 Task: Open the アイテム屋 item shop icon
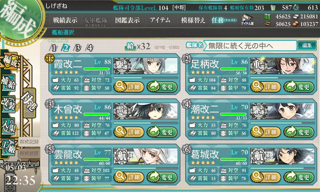pos(247,20)
